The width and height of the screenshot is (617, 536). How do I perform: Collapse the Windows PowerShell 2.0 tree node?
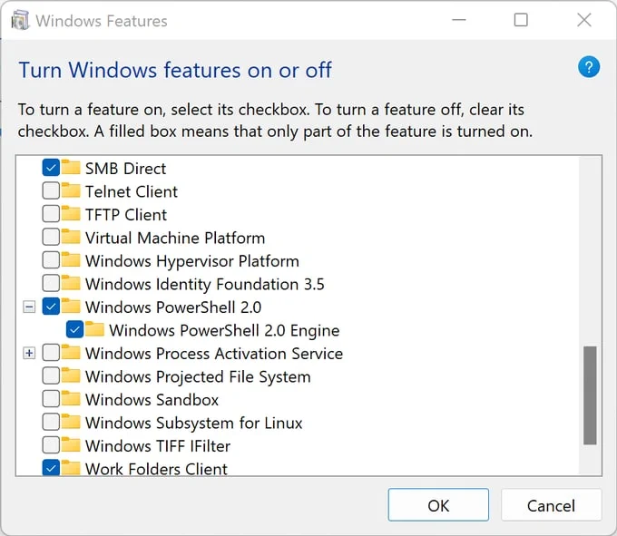pos(29,307)
